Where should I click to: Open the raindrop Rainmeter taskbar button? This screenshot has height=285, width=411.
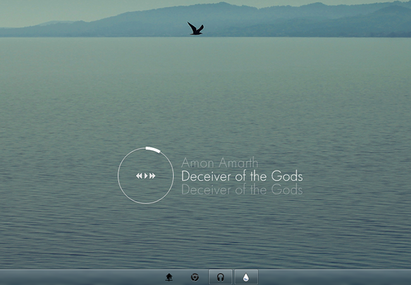pyautogui.click(x=246, y=277)
